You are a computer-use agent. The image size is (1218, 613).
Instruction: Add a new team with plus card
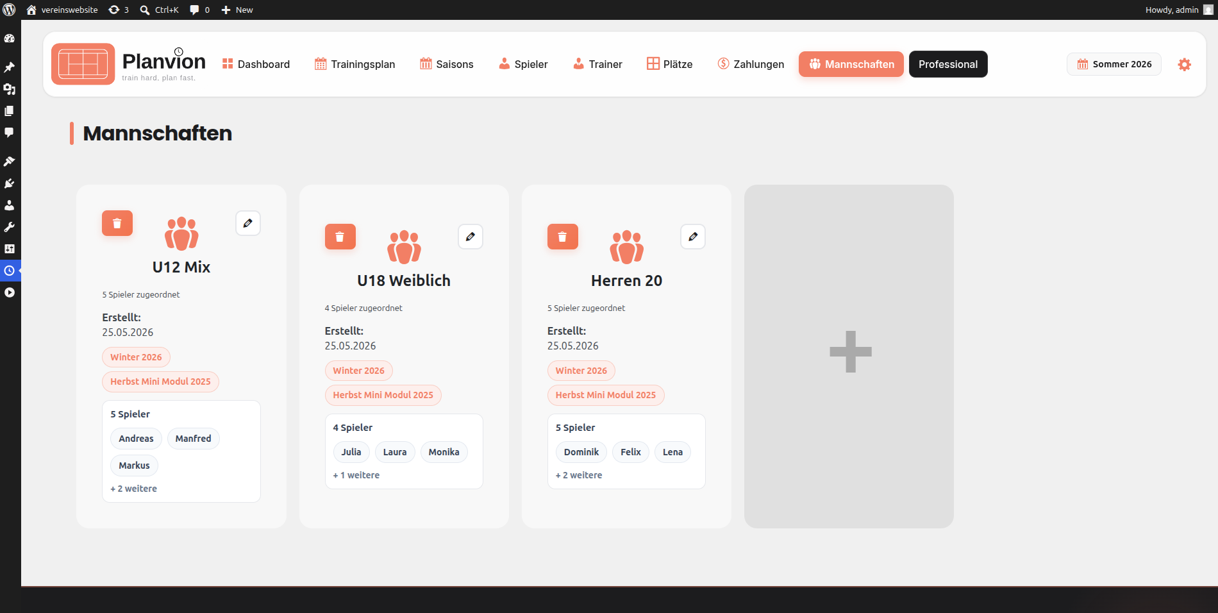tap(849, 357)
